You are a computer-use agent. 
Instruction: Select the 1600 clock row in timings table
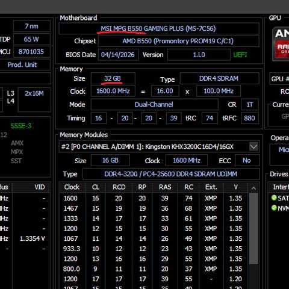[x=154, y=198]
